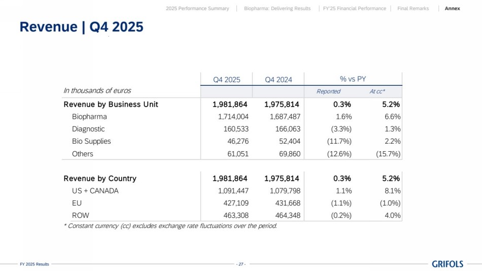The height and width of the screenshot is (271, 482).
Task: Click the At cc* sub-header
Action: pos(377,91)
